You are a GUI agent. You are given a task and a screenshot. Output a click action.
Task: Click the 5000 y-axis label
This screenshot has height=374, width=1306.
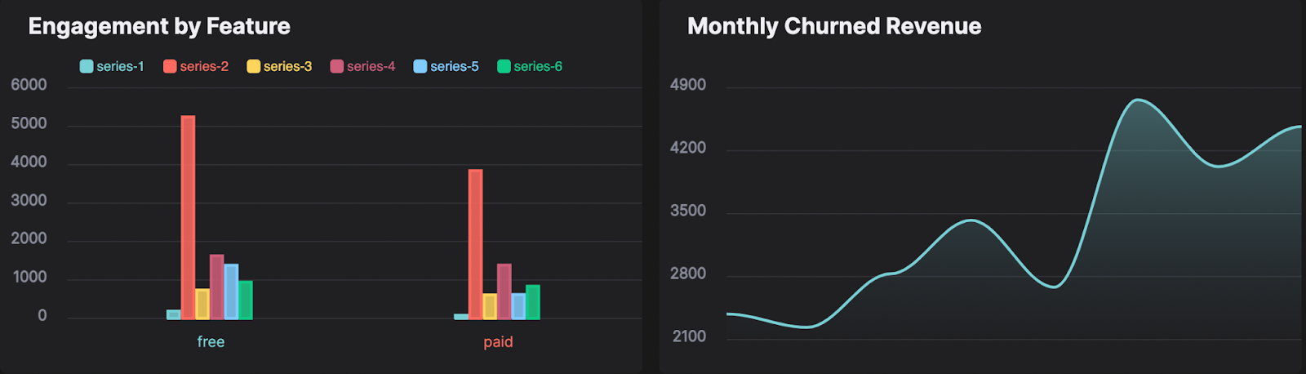[29, 123]
